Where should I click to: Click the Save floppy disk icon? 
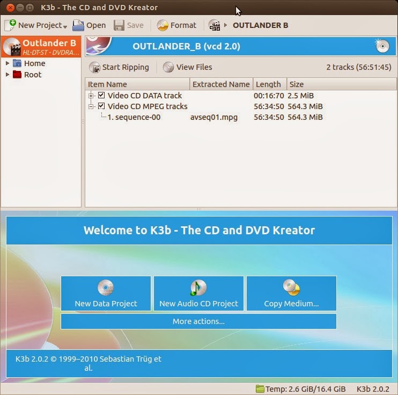click(119, 25)
